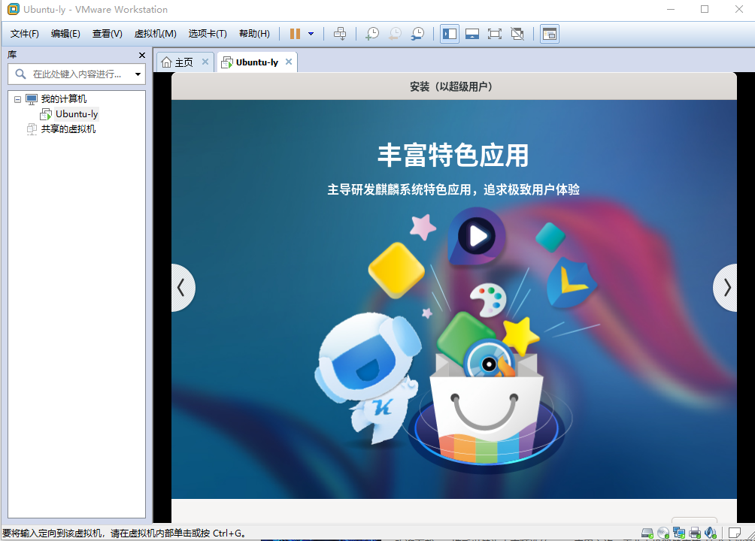Open the 查看(V) menu

click(108, 34)
